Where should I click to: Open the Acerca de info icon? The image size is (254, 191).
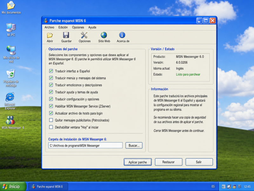pos(122,35)
